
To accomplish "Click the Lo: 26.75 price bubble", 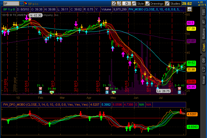I will [x=163, y=91].
